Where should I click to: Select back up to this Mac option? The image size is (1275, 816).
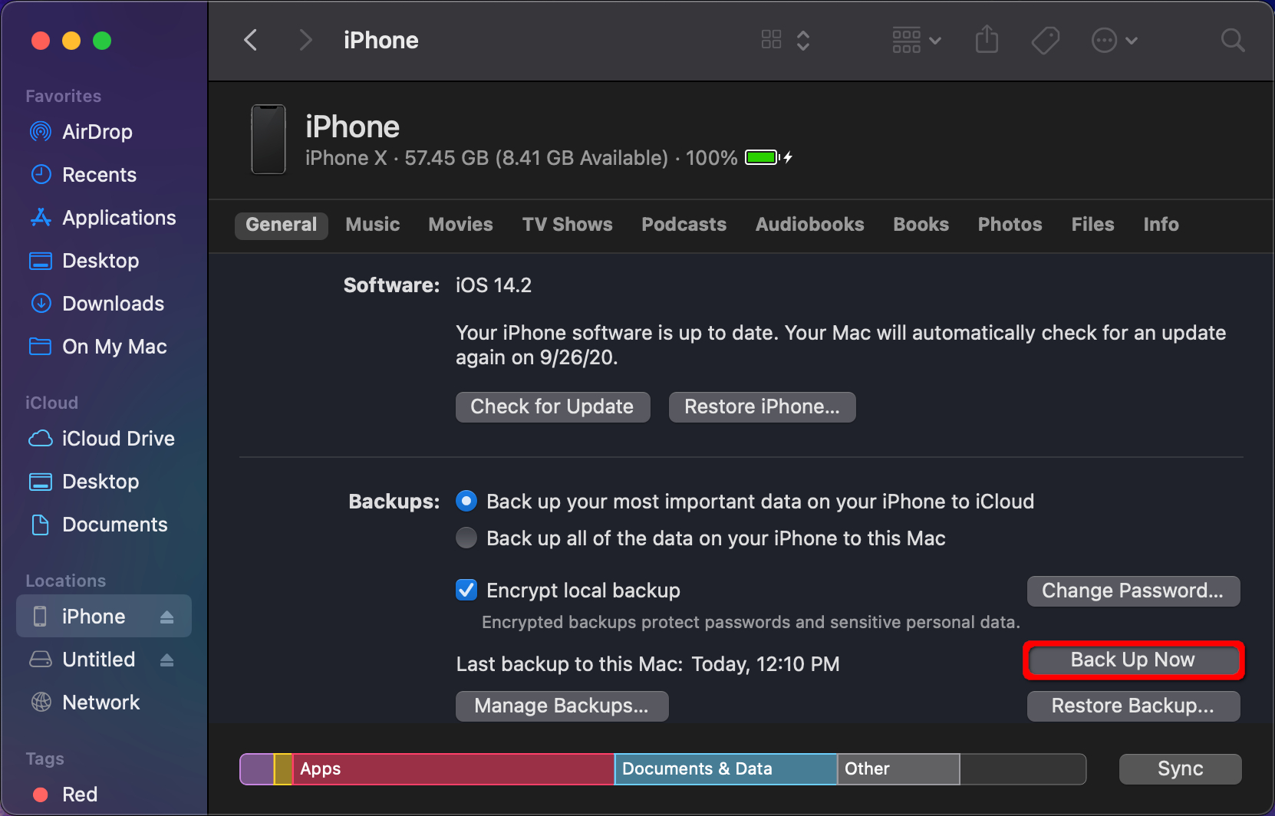coord(466,538)
